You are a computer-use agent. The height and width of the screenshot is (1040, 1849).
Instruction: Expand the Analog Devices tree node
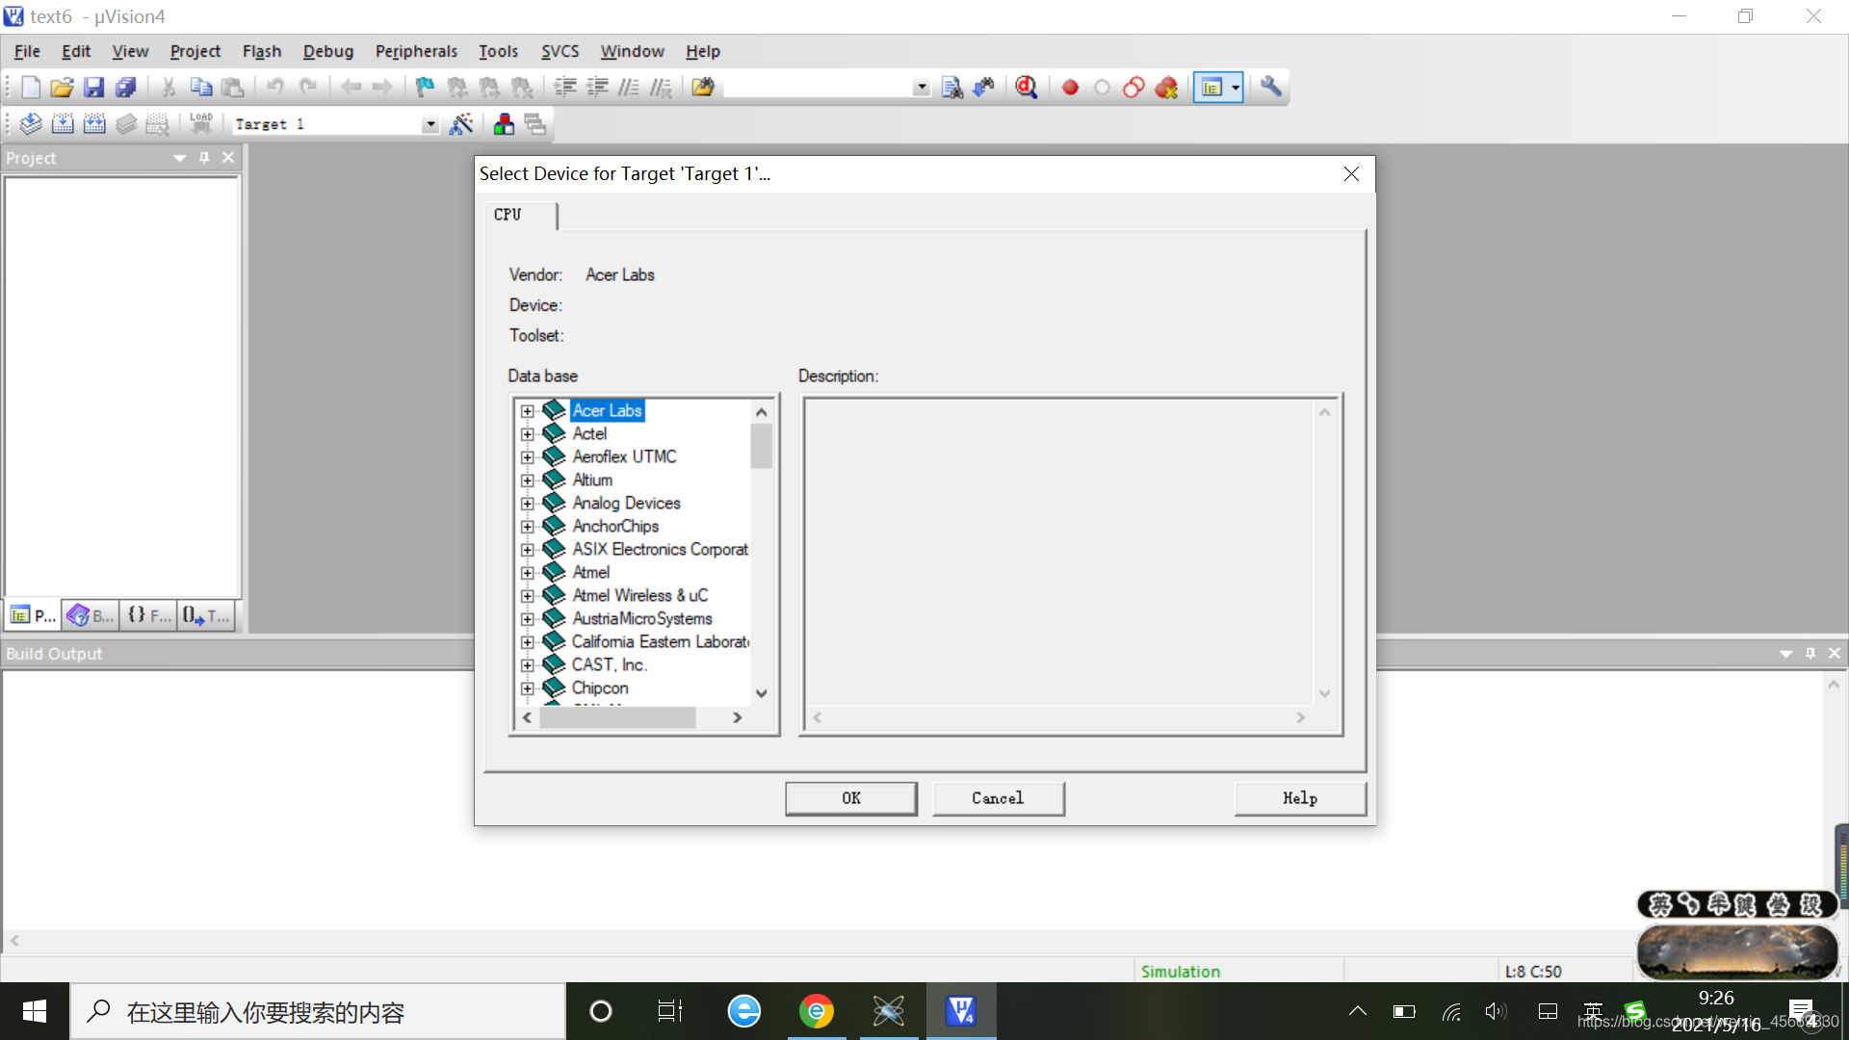(x=527, y=504)
